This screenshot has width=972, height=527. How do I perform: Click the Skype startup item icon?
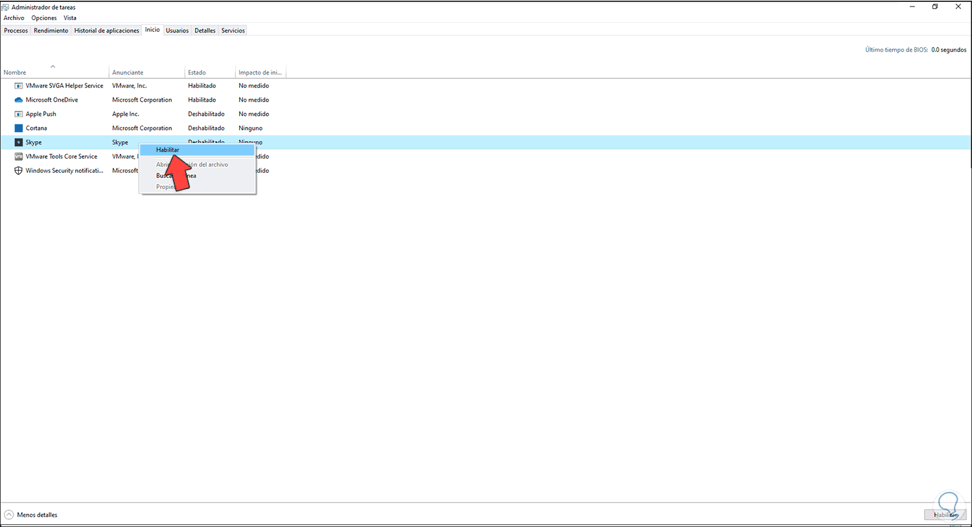19,142
